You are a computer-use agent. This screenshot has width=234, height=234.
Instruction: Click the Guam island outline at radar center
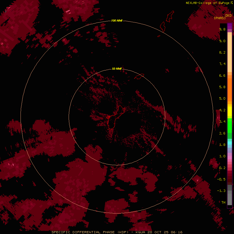[116, 117]
